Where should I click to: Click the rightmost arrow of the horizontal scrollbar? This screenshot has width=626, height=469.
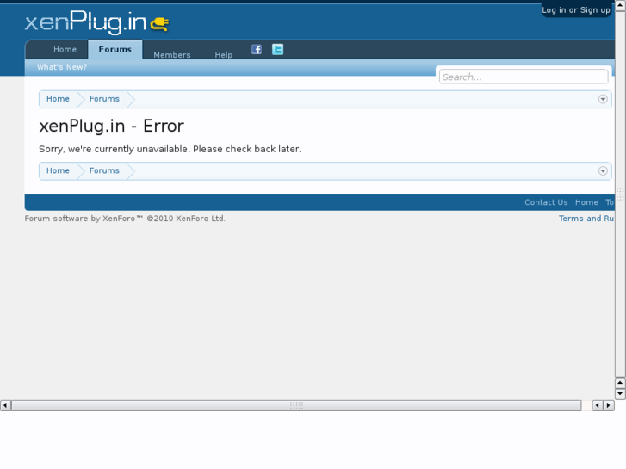pyautogui.click(x=609, y=405)
